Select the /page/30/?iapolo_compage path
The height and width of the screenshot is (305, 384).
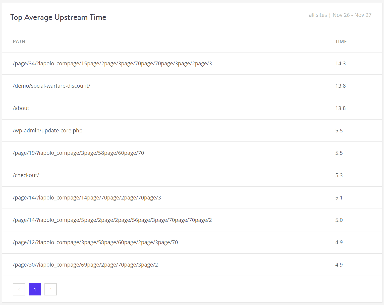(x=85, y=265)
